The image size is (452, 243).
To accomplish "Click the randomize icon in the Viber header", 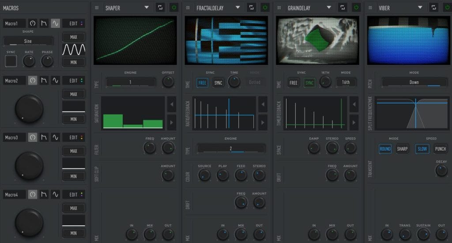I will coord(433,8).
